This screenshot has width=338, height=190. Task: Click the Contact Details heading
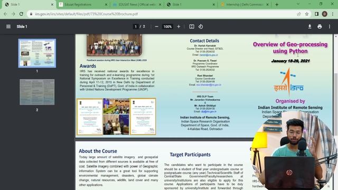[x=204, y=41]
